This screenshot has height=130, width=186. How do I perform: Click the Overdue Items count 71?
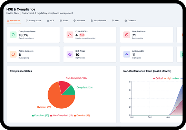click(134, 35)
